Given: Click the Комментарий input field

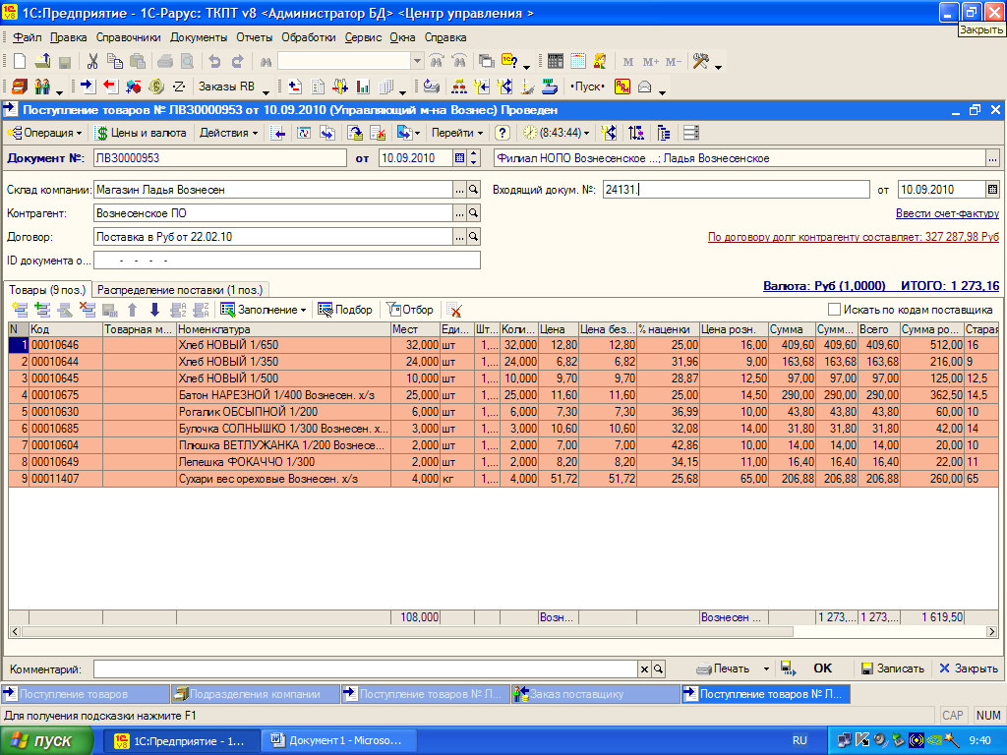Looking at the screenshot, I should point(366,668).
